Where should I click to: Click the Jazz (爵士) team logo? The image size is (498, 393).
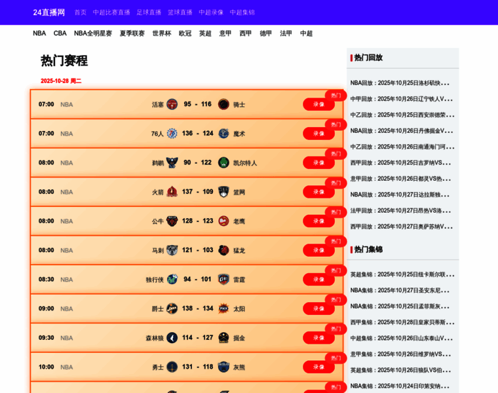click(x=172, y=309)
